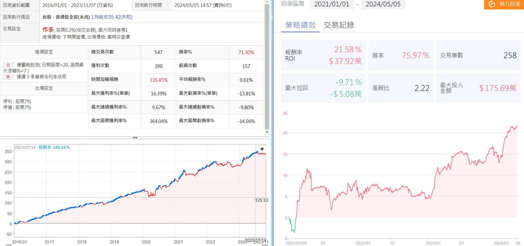Click the 日 daily condition tag icon
Viewport: 524px width, 246px height.
[x=7, y=64]
